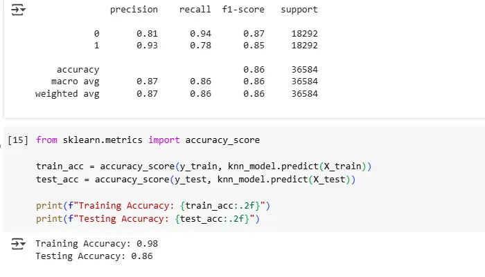Viewport: 485px width, 277px height.
Task: Click precision value 0.81 for class 0
Action: [x=147, y=34]
